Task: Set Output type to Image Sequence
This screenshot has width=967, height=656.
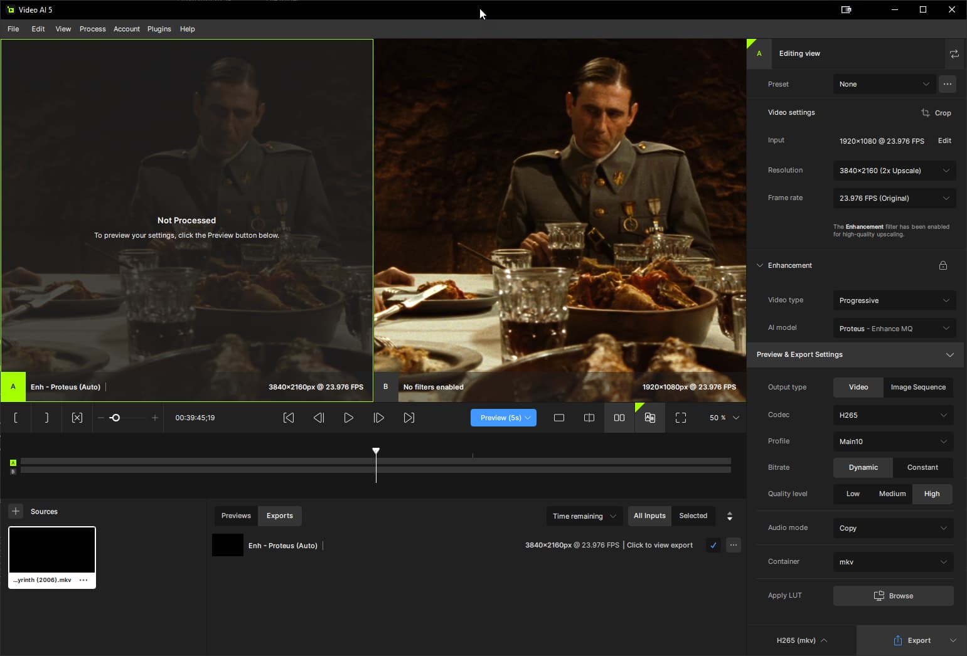Action: (x=917, y=387)
